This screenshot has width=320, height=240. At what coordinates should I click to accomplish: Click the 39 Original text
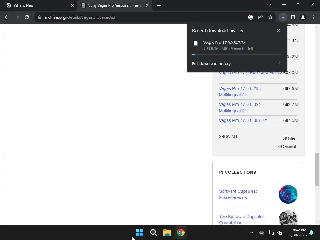(x=287, y=147)
